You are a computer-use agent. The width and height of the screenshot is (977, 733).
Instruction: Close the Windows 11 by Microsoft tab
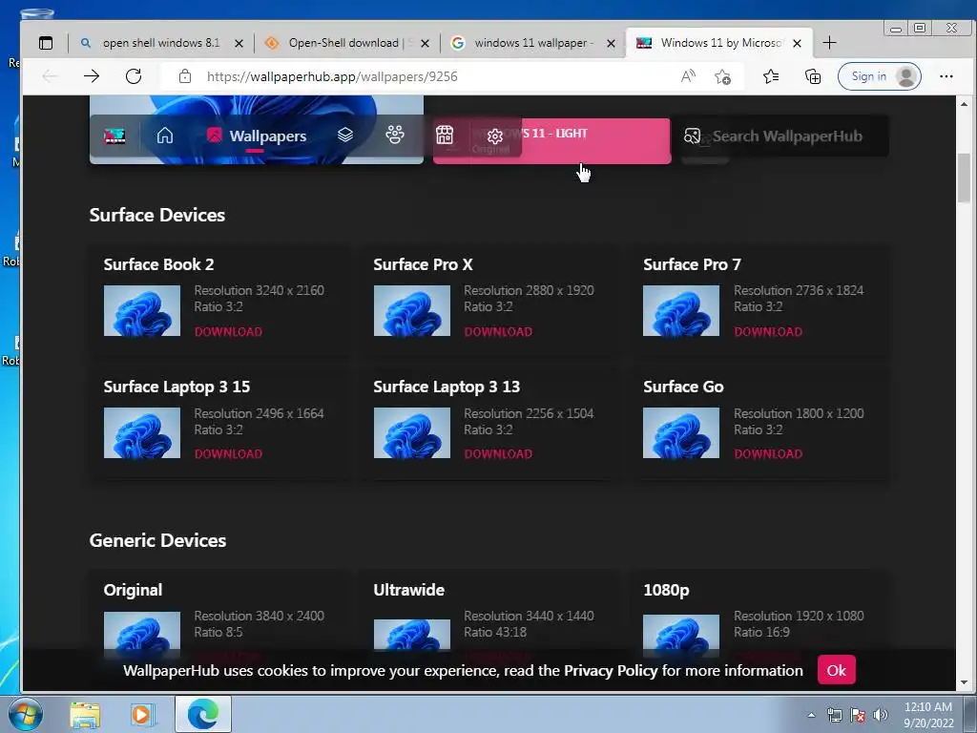click(x=797, y=43)
